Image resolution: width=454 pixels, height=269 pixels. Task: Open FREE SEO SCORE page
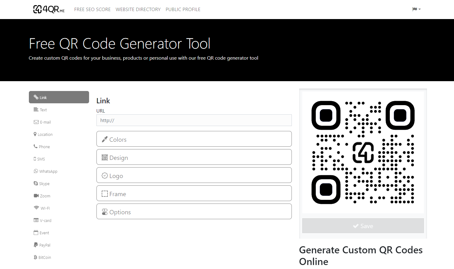(92, 10)
